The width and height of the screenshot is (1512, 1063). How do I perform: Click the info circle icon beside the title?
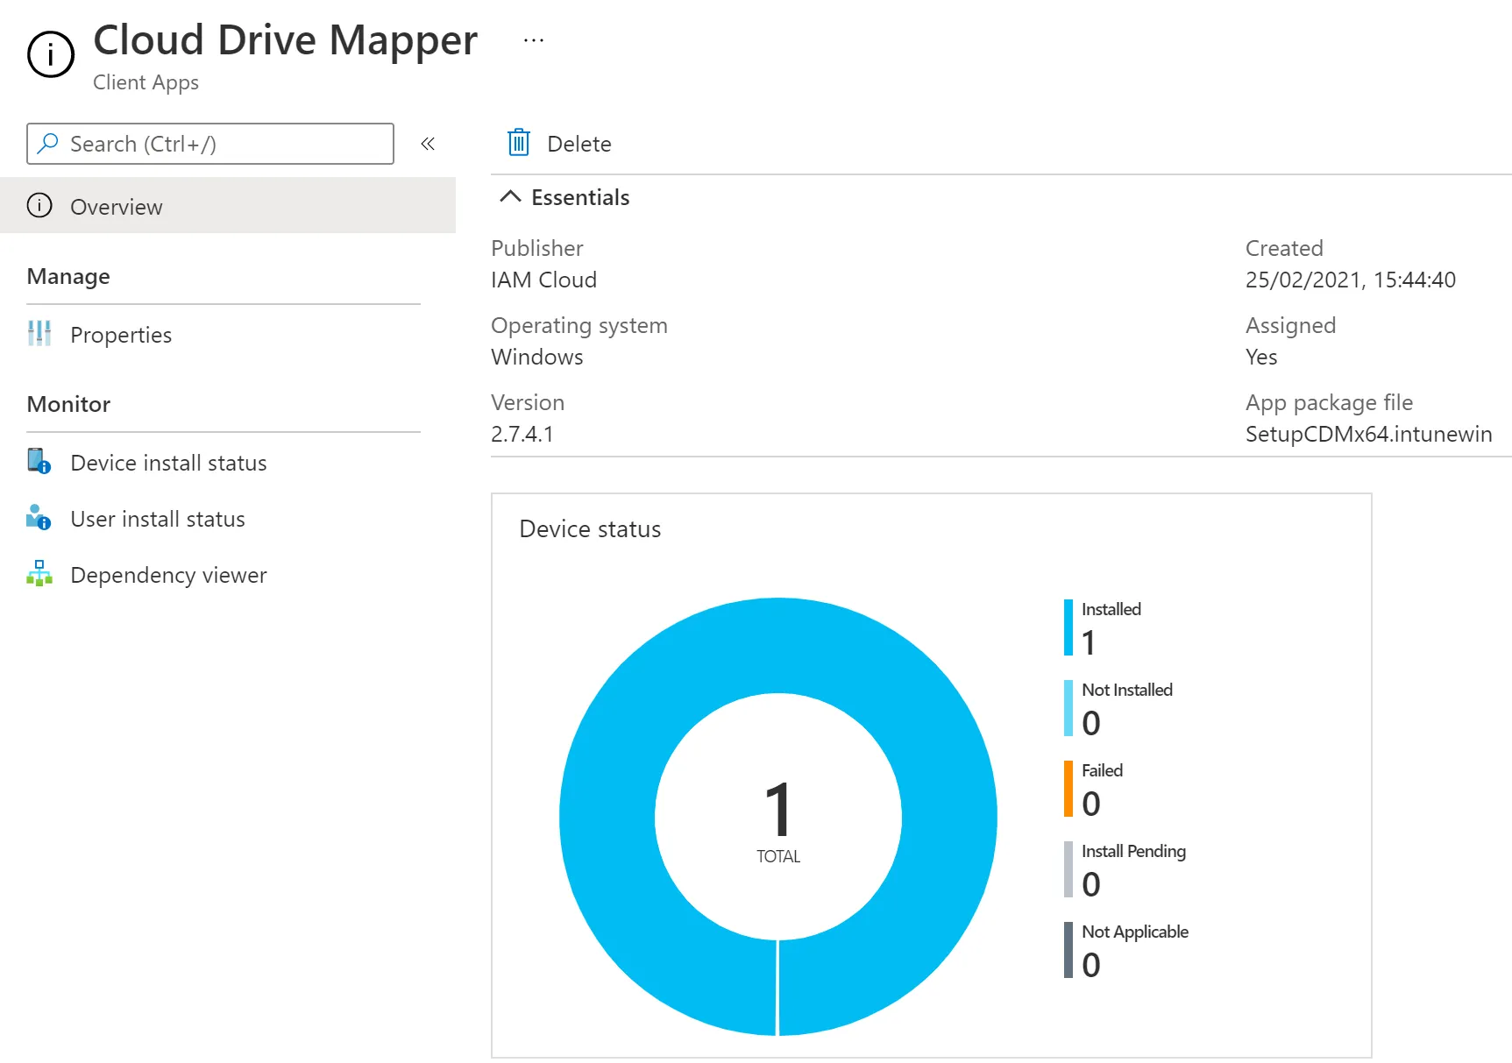coord(51,54)
